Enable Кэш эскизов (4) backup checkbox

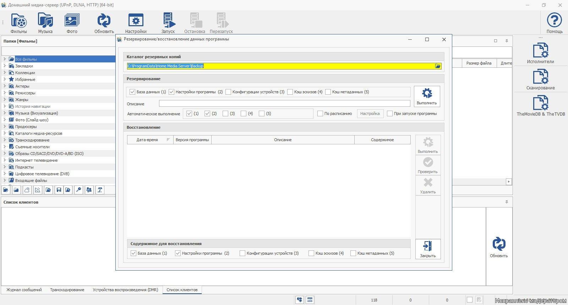click(290, 92)
